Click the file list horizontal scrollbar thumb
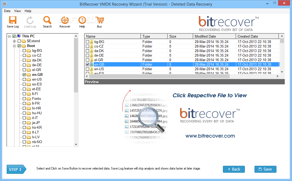The image size is (292, 181). 159,76
